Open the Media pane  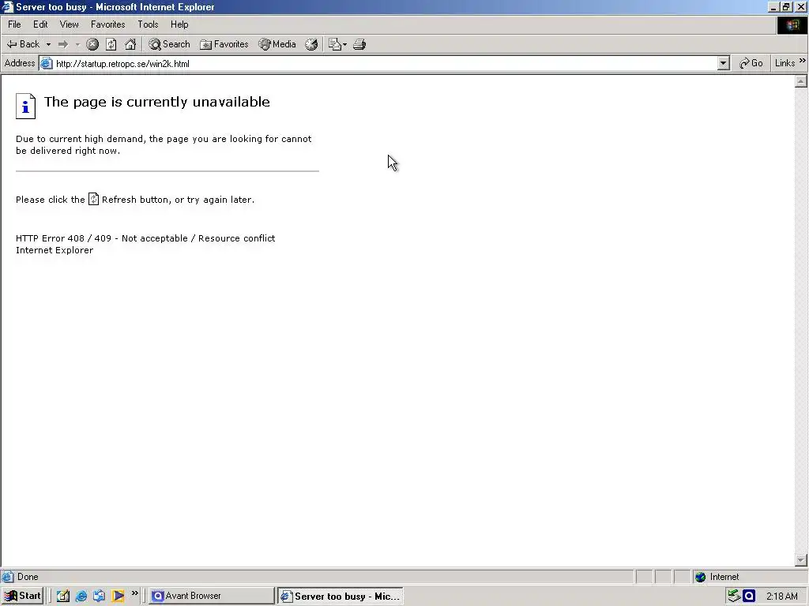[277, 44]
